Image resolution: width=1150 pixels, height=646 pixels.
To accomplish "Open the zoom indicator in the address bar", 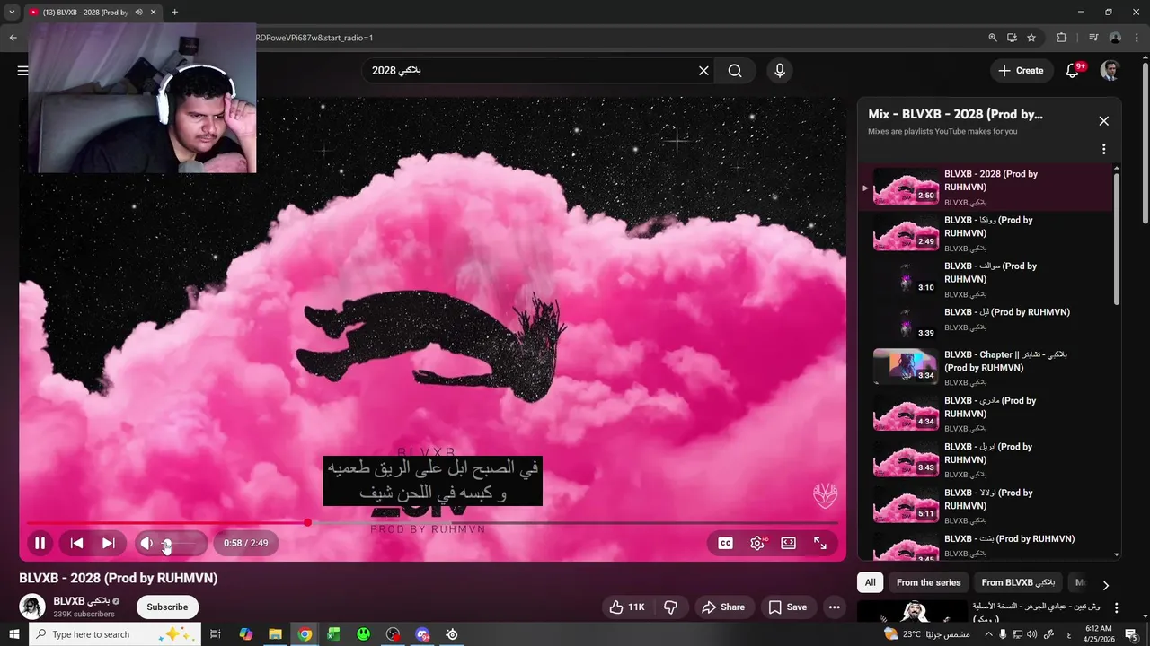I will pos(992,38).
